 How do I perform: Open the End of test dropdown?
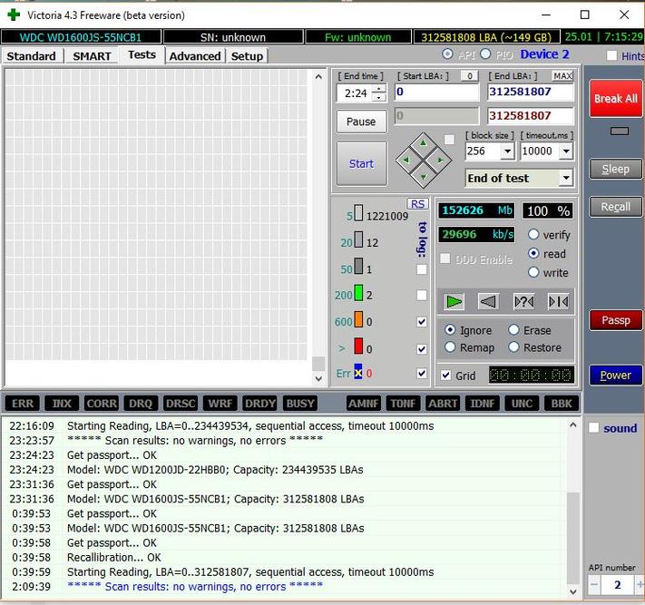(x=566, y=178)
